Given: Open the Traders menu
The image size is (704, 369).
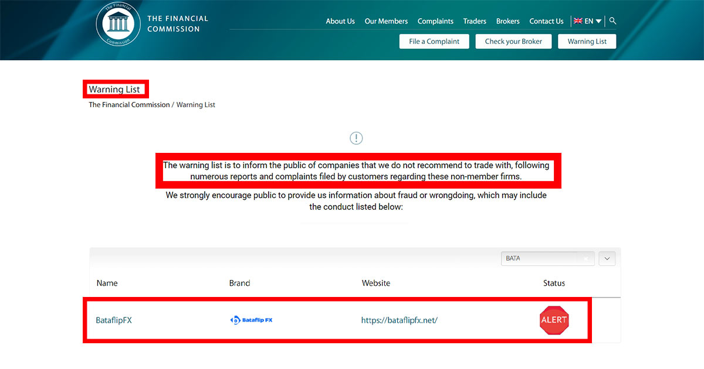Looking at the screenshot, I should 475,21.
